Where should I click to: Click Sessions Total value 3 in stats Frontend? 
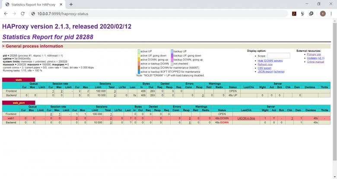[x=115, y=91]
